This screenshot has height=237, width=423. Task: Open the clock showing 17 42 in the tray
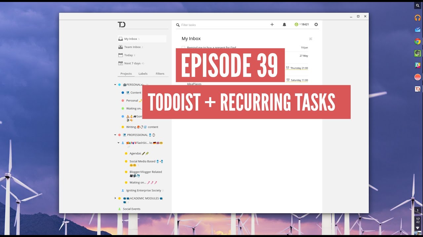point(418,221)
